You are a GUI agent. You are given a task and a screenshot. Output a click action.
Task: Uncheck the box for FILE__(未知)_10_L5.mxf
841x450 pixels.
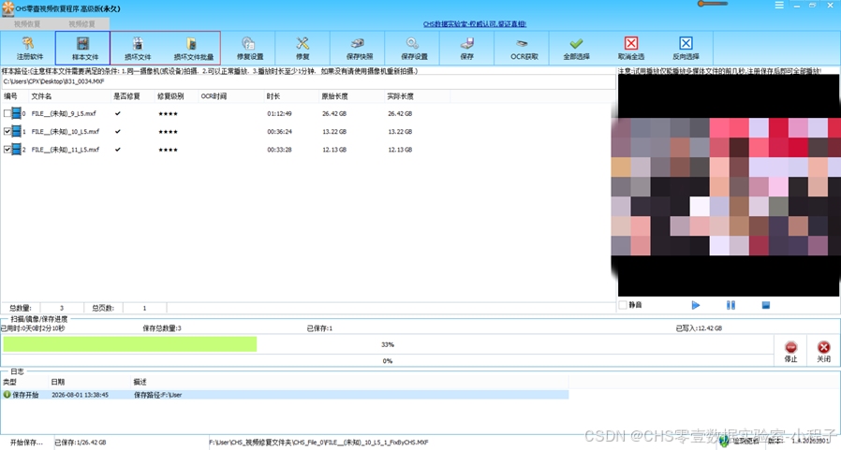point(7,131)
